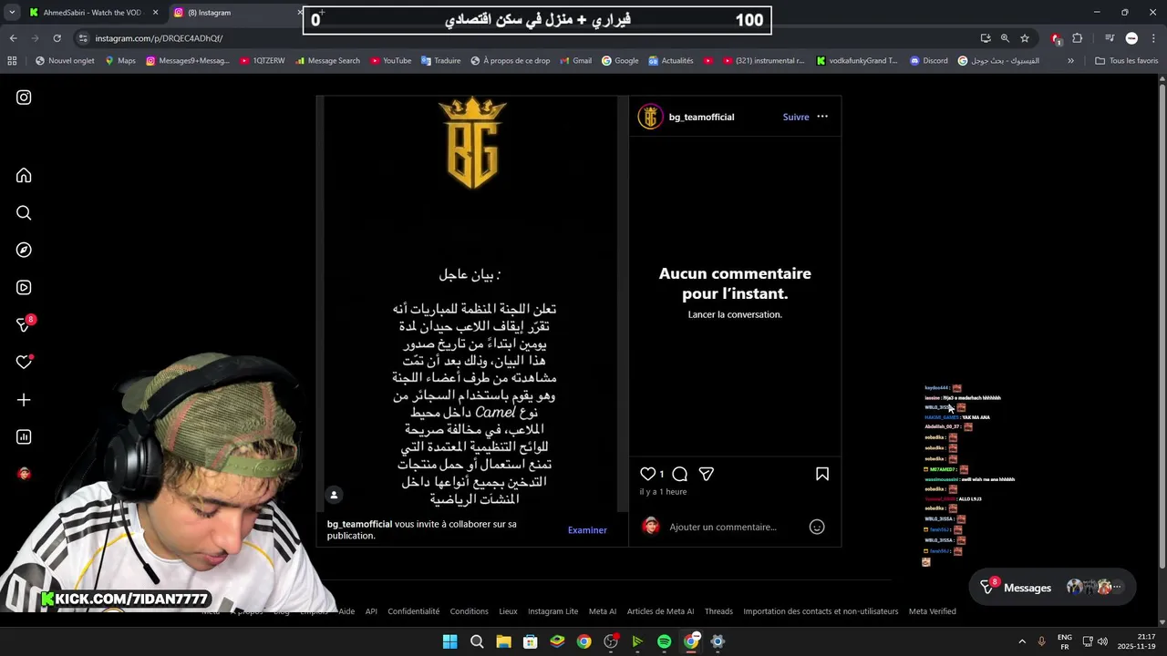Bookmark this page with the star icon

pyautogui.click(x=1025, y=38)
